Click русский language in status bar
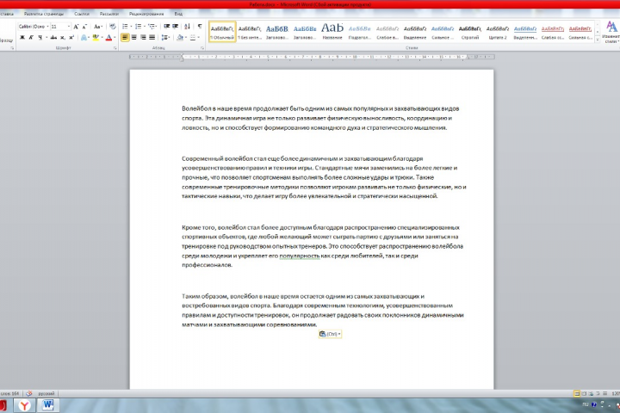Viewport: 620px width, 413px height. (46, 393)
